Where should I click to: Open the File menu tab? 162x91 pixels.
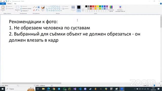(x=3, y=4)
